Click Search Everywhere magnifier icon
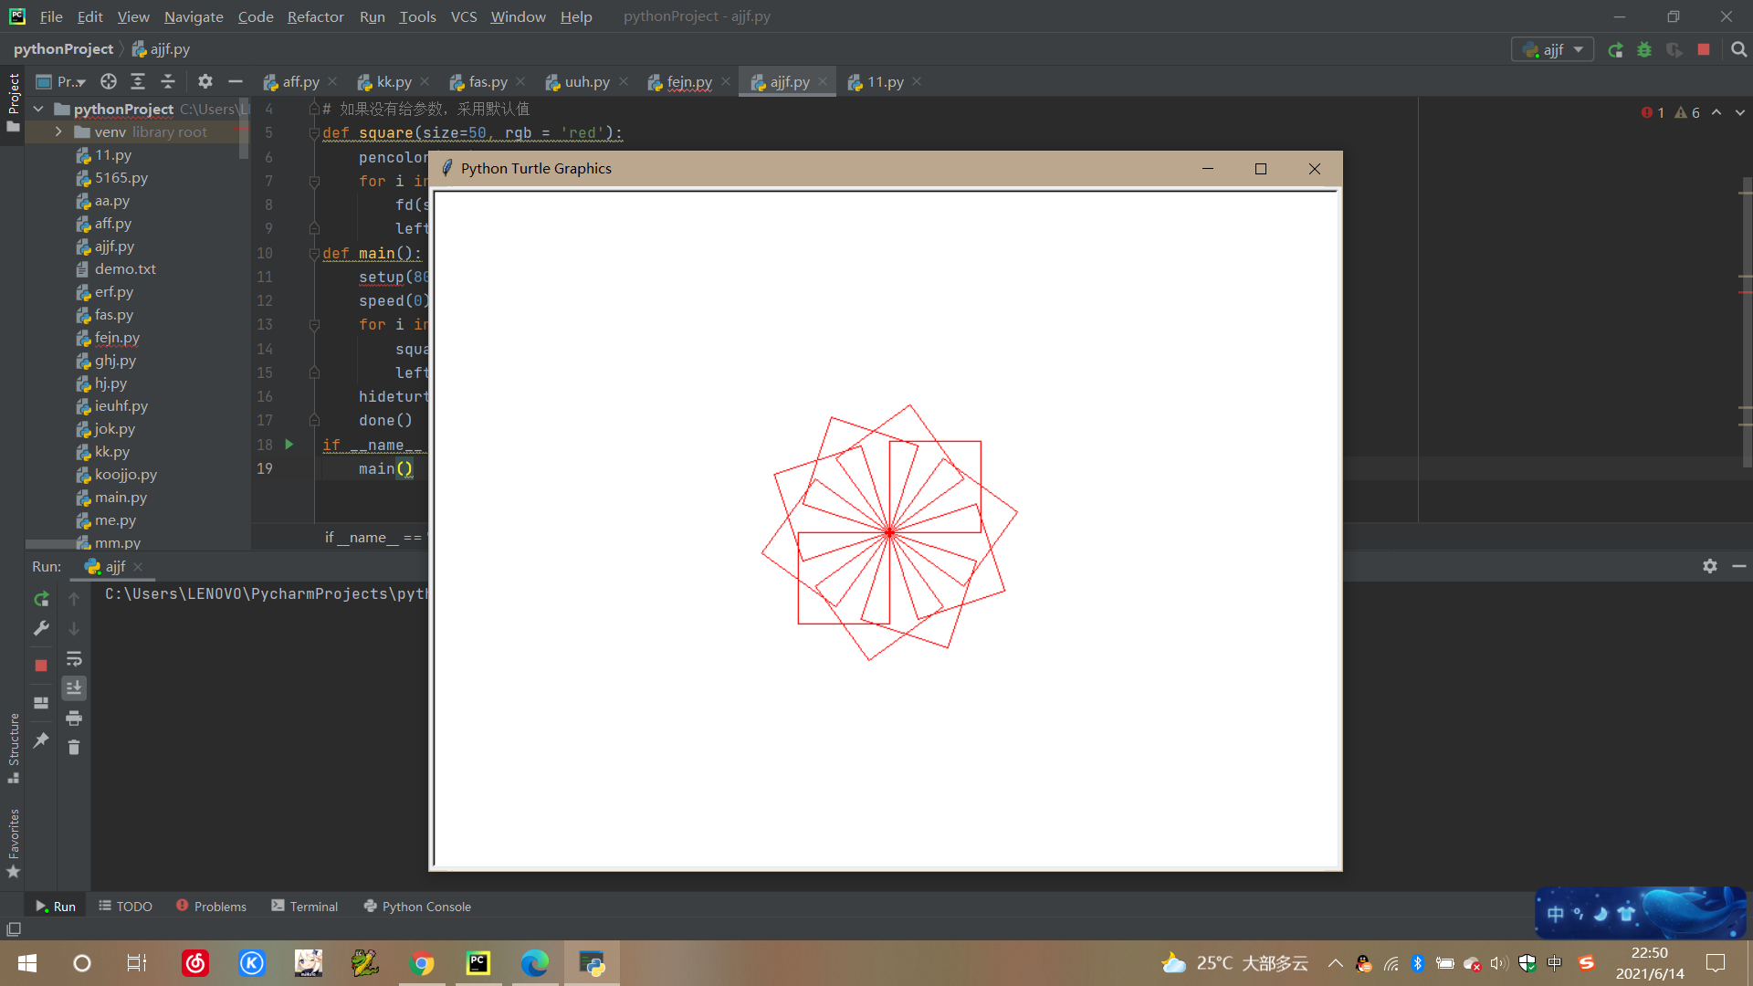 click(1738, 50)
